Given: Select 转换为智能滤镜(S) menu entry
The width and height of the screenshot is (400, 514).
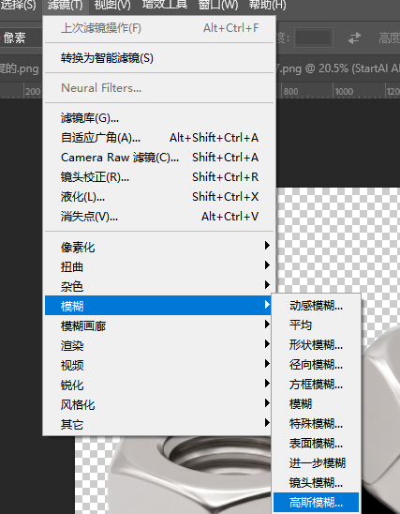Looking at the screenshot, I should coord(159,58).
